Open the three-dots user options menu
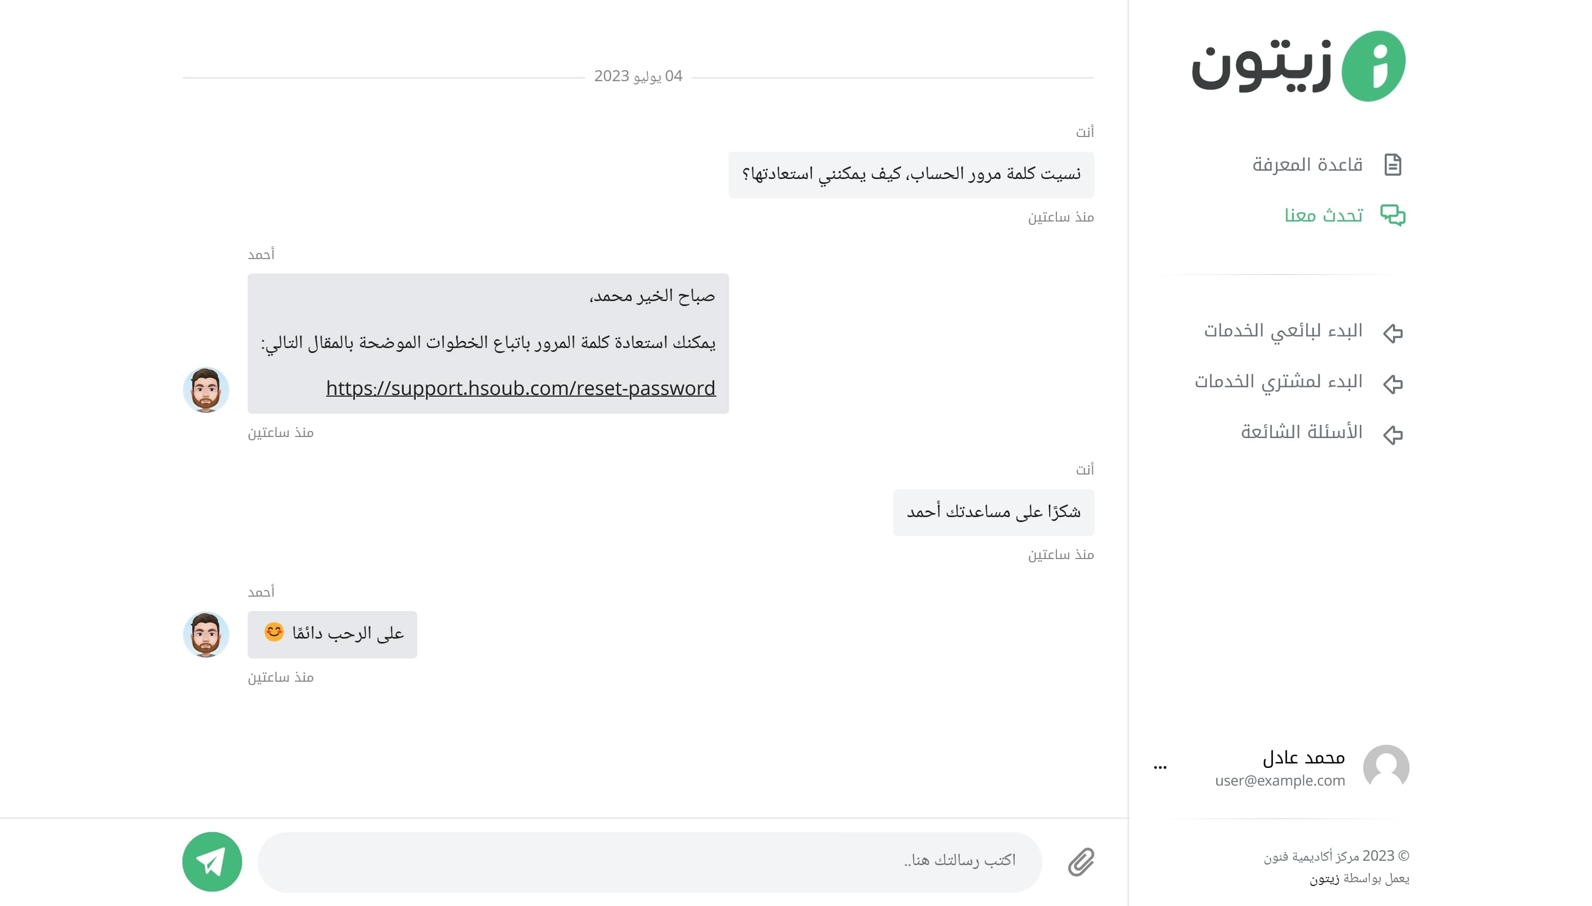 [1160, 767]
